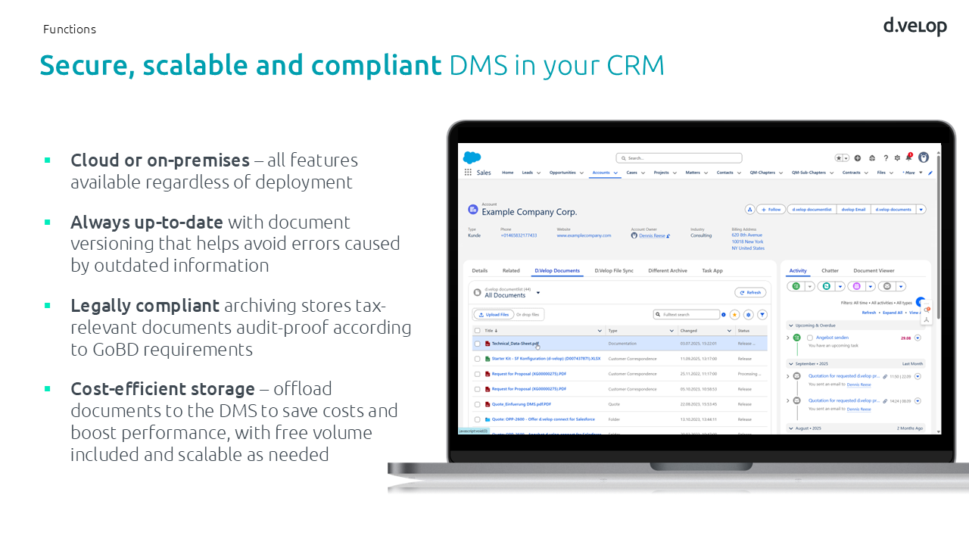Open the document list filter funnel
This screenshot has height=545, width=969.
[762, 315]
